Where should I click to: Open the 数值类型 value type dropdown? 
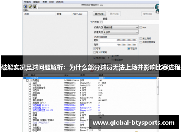click(x=121, y=32)
